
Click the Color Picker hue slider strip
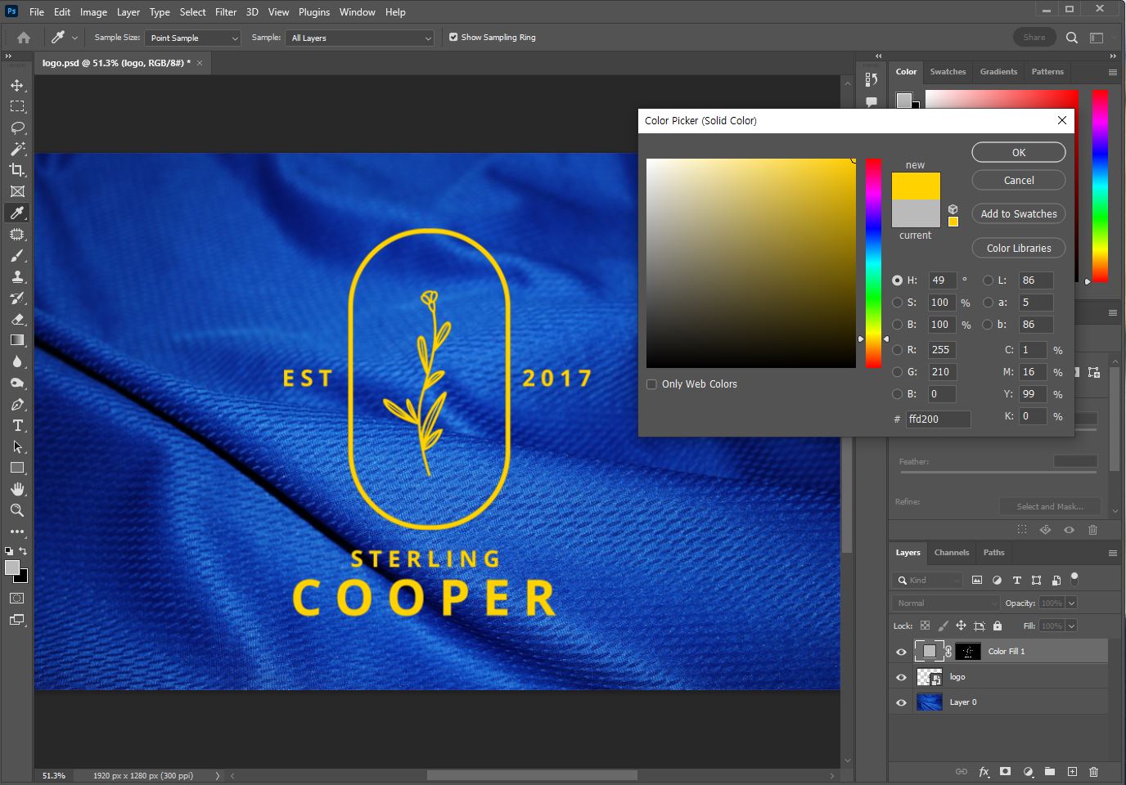point(874,263)
